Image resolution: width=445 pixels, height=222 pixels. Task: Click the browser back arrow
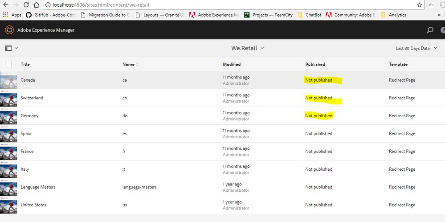[x=6, y=5]
